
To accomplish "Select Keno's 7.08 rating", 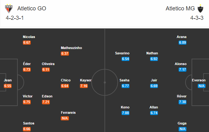I will click(125, 113).
